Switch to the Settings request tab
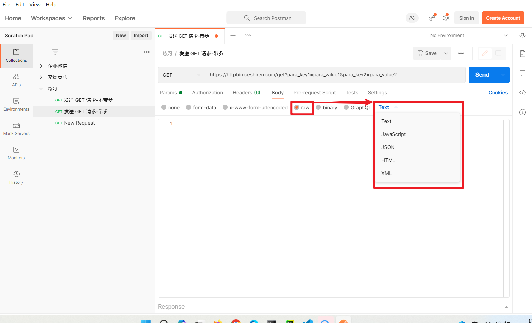532x323 pixels. point(377,93)
